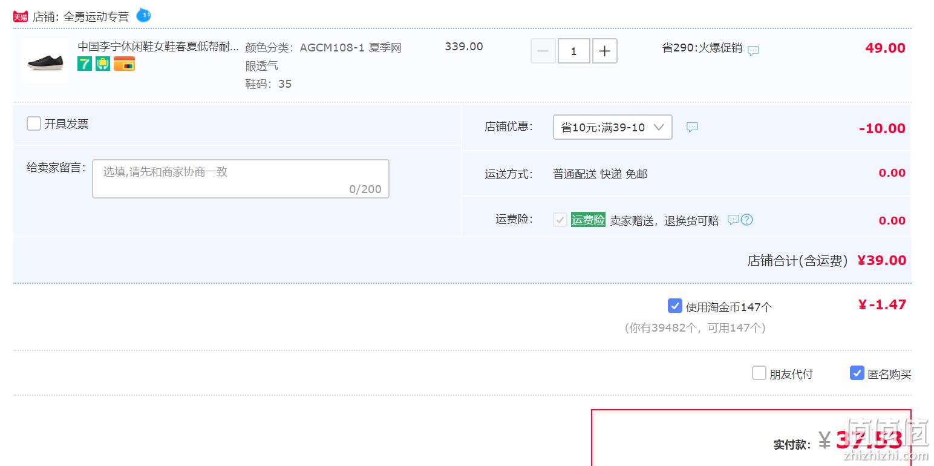This screenshot has width=934, height=466.
Task: Click the 省290:火爆促销 promotion text
Action: pyautogui.click(x=702, y=48)
